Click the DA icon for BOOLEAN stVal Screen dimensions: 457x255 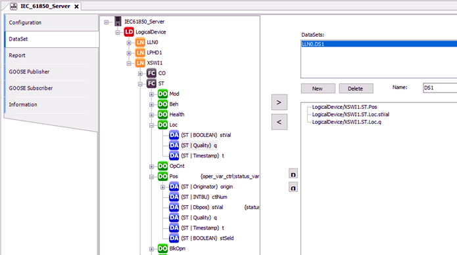(174, 135)
